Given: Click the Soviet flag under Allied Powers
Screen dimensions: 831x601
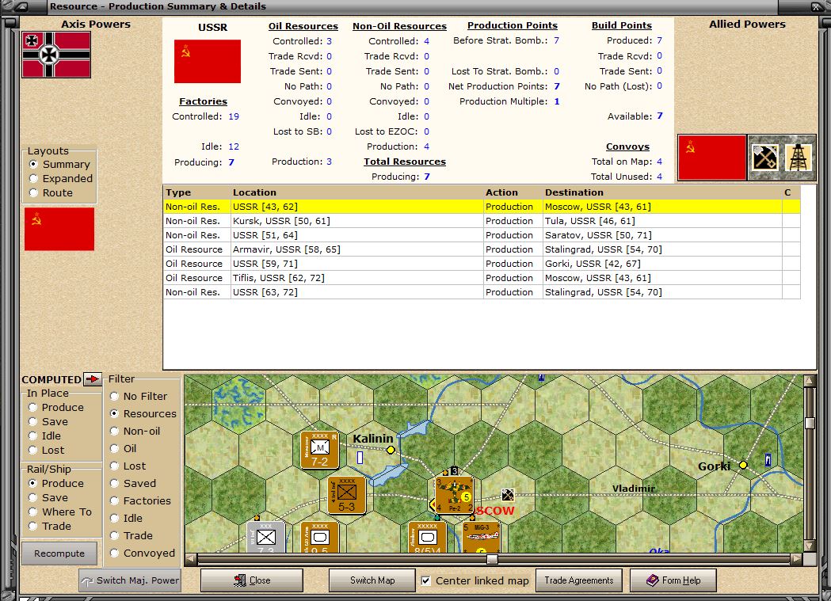Looking at the screenshot, I should 711,158.
